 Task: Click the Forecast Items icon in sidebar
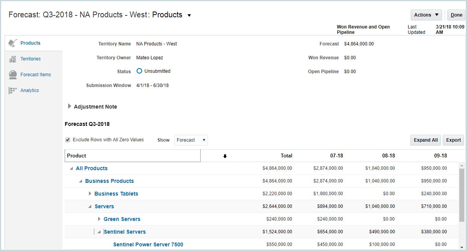click(x=13, y=75)
